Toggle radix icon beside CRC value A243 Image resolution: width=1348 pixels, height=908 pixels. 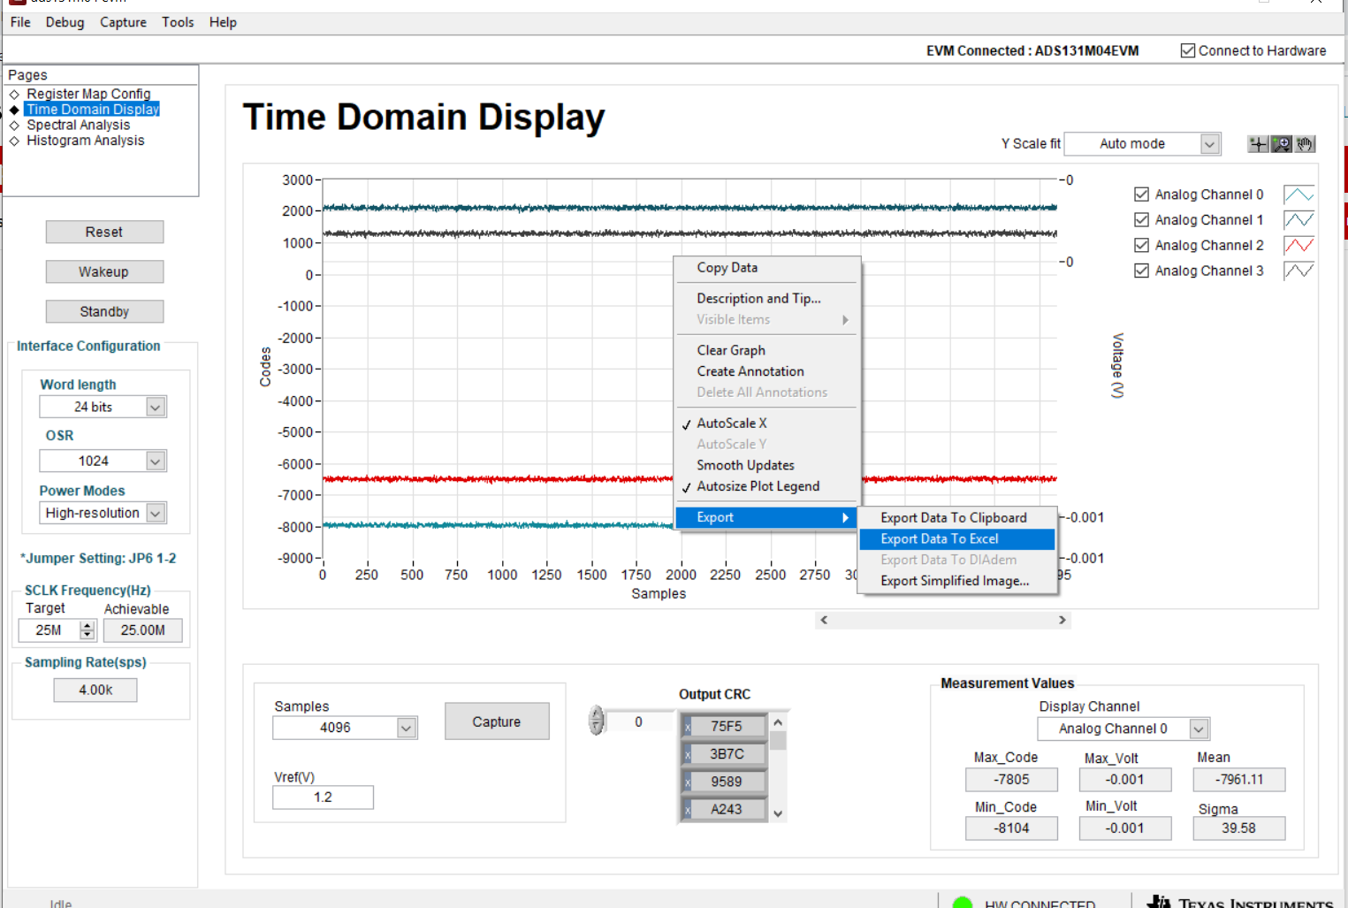point(687,809)
